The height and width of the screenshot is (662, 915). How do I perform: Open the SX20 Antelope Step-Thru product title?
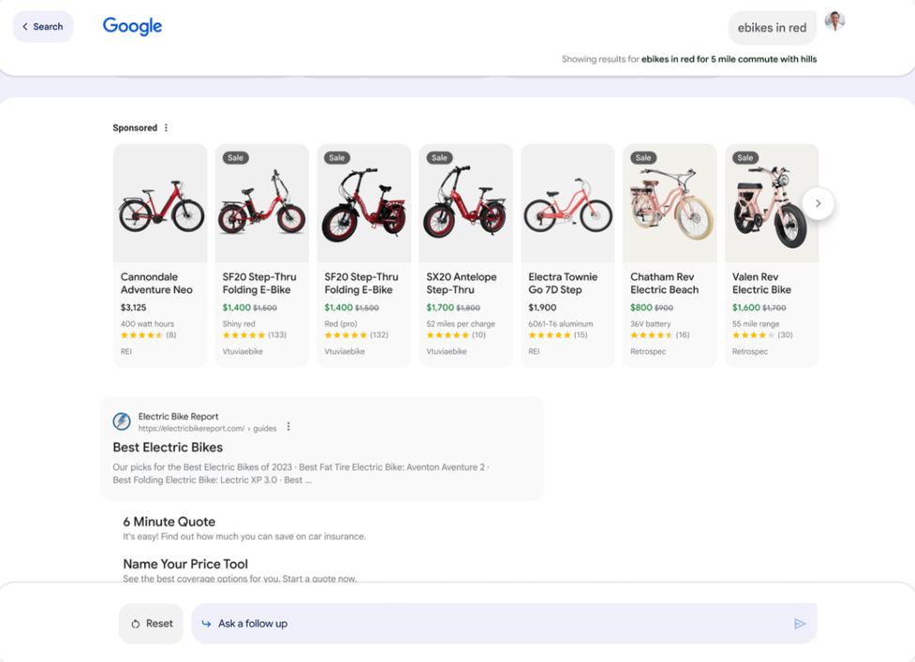click(x=461, y=283)
